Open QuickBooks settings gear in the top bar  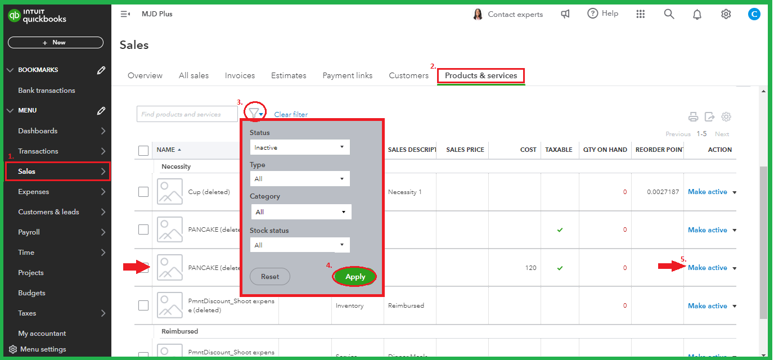tap(726, 13)
